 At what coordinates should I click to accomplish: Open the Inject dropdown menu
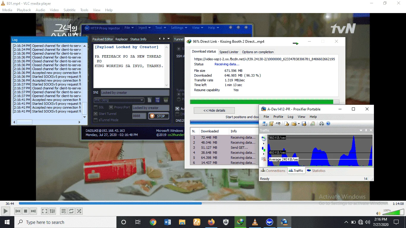click(x=144, y=28)
